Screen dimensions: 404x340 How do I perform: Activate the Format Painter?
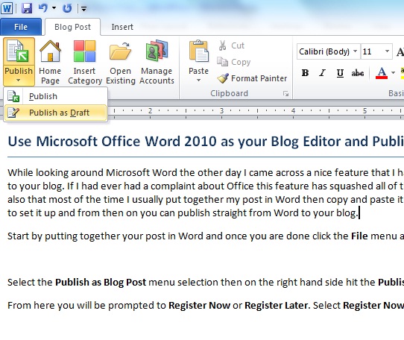click(252, 78)
